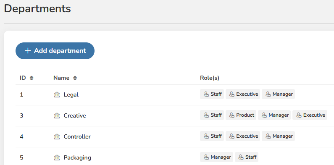
Task: Select the Manager role tag in Packaging row
Action: pyautogui.click(x=217, y=157)
